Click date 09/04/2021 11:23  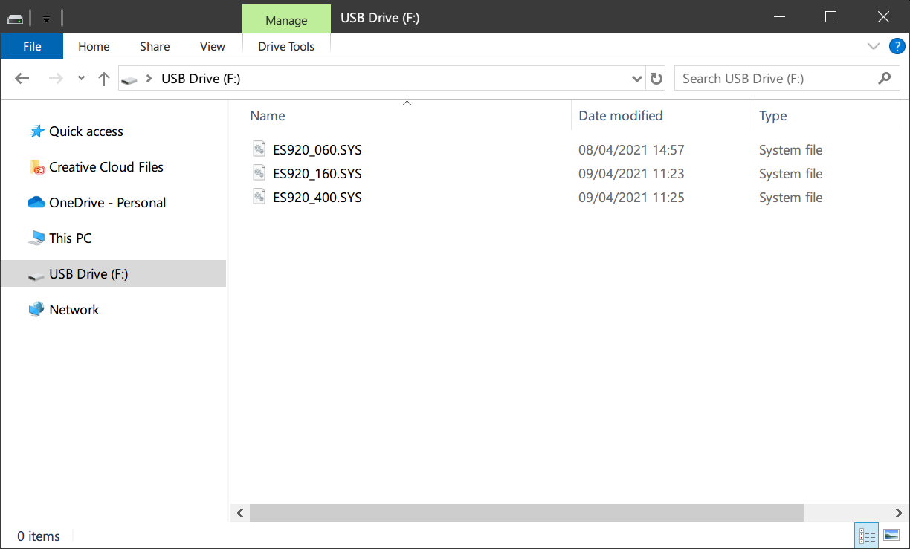(631, 174)
